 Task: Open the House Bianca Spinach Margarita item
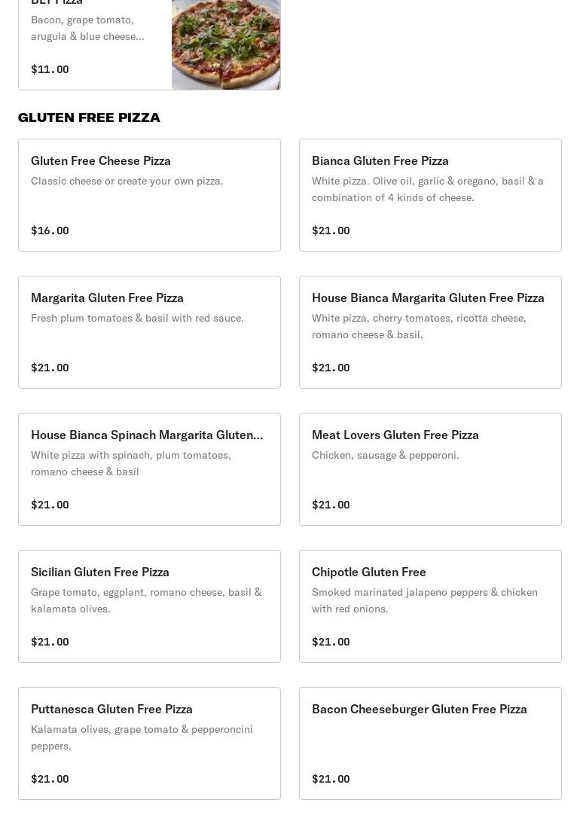point(147,435)
